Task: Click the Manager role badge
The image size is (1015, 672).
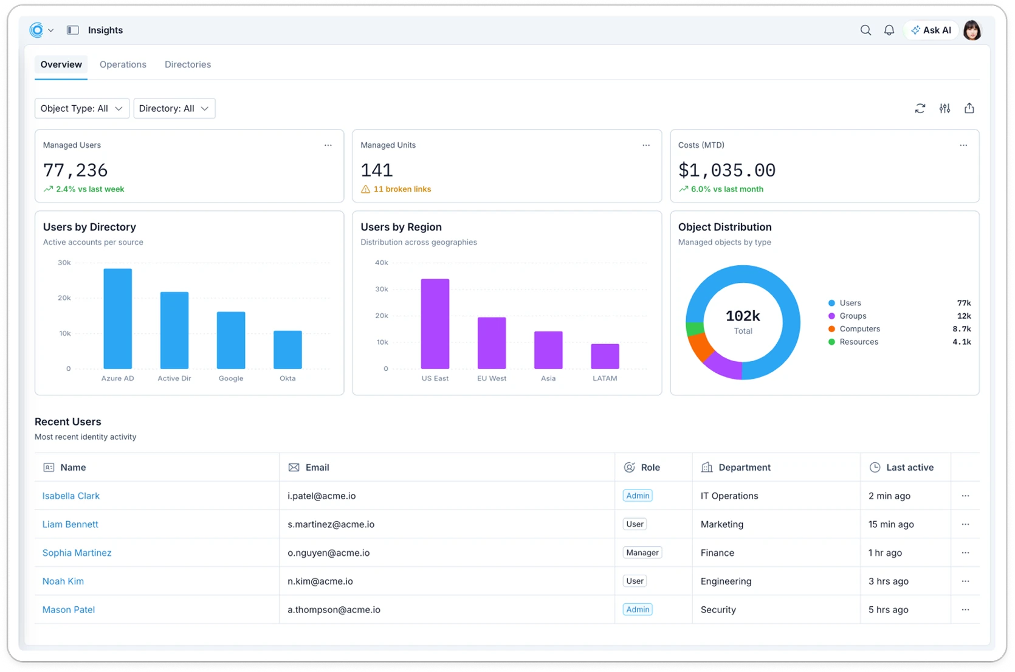Action: click(x=642, y=553)
